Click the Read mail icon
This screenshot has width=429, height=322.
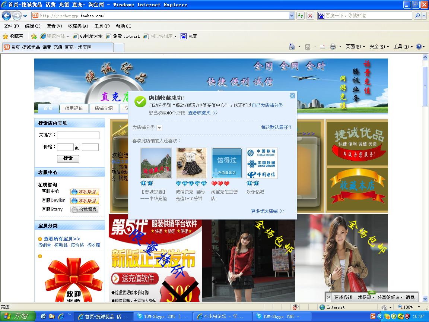click(x=322, y=47)
